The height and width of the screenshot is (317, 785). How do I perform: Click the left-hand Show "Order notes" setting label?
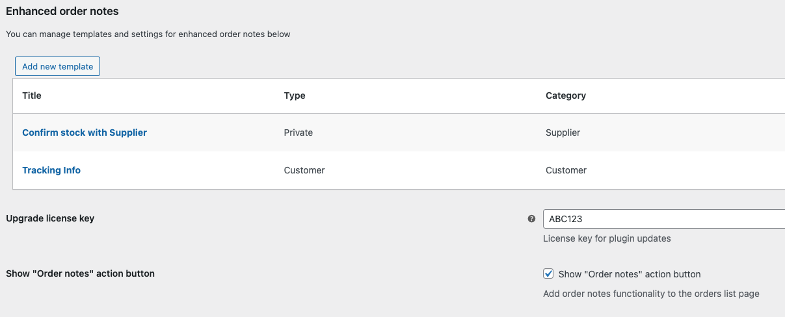(x=80, y=273)
